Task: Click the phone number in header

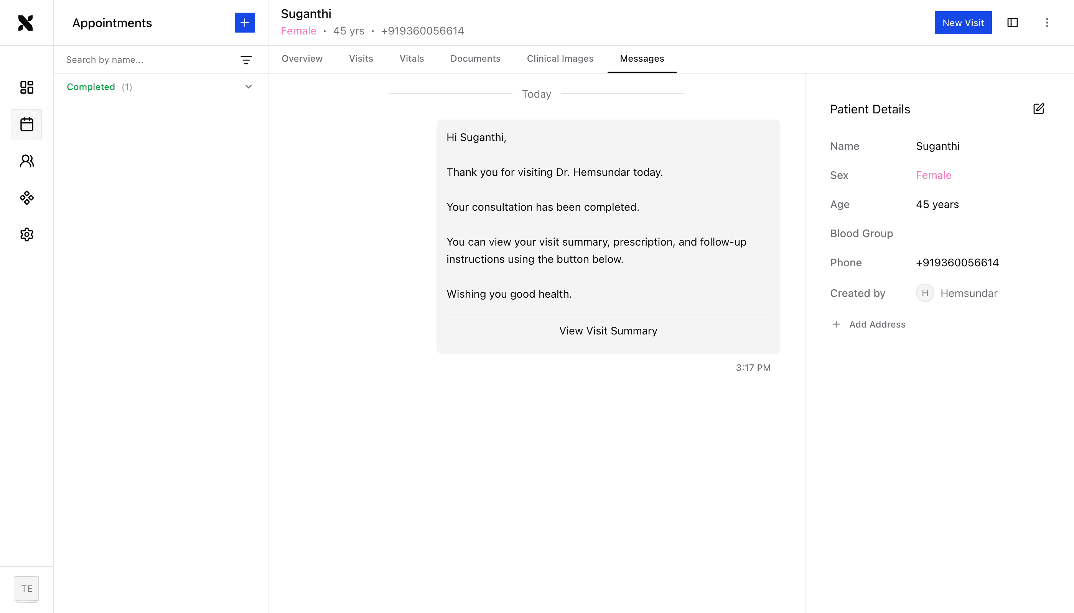Action: tap(422, 31)
